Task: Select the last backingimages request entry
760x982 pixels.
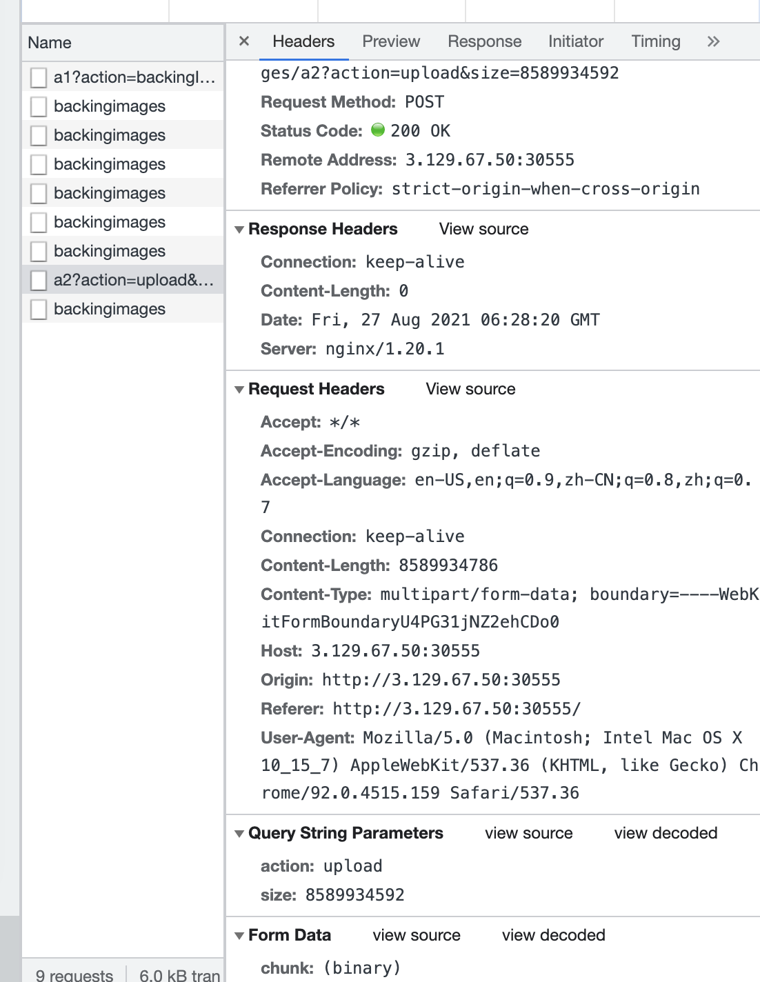Action: [109, 309]
